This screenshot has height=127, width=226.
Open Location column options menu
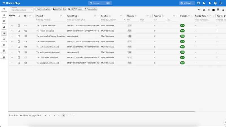124,16
